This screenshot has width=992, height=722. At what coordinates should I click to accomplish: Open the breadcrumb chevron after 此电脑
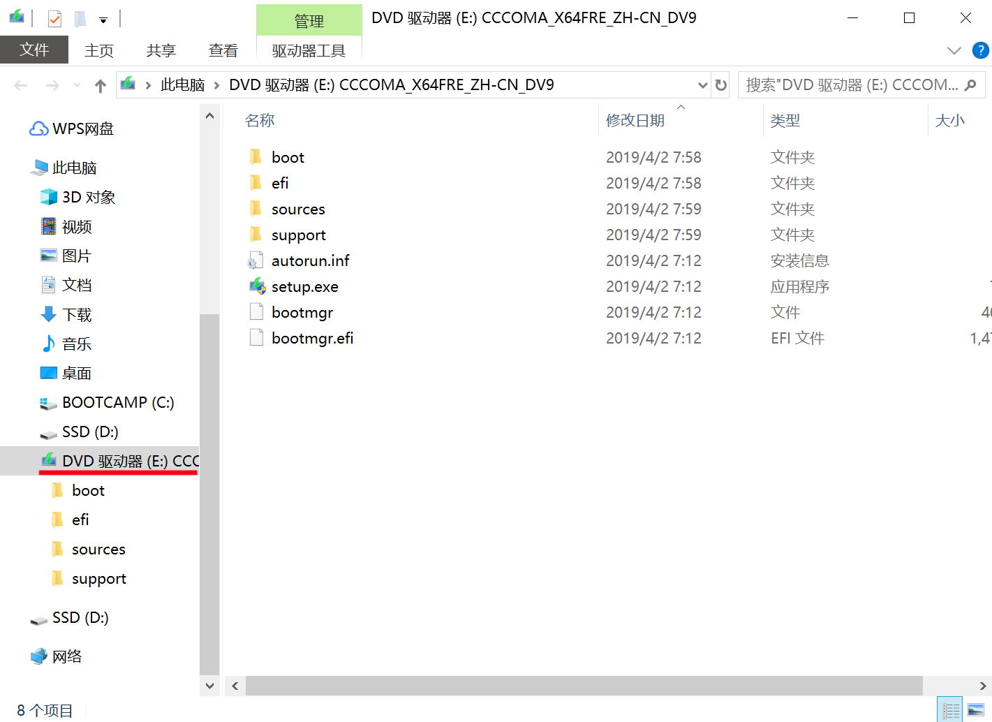point(216,85)
